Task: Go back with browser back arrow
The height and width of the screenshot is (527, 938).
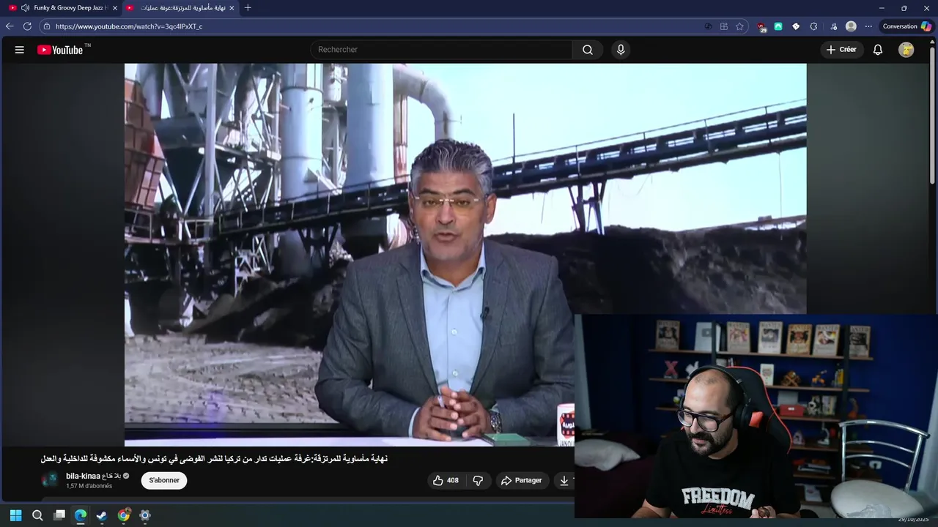Action: 10,26
